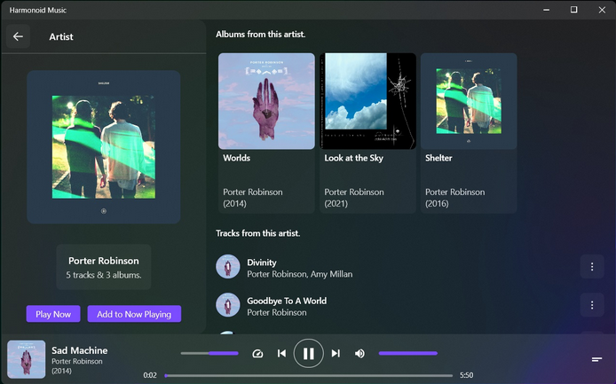Open more options for Goodbye To A World

[592, 305]
